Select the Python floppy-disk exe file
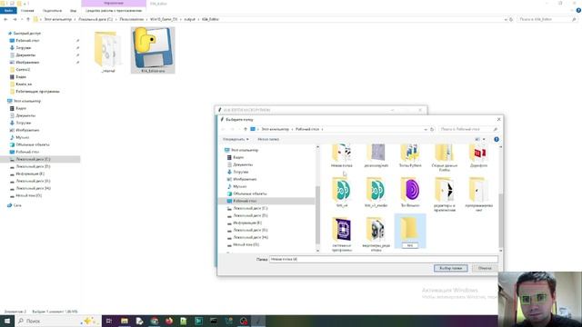 (153, 50)
